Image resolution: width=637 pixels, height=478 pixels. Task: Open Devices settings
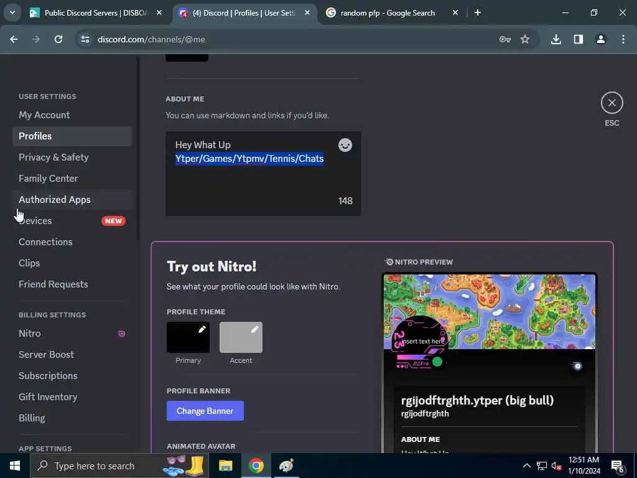point(72,221)
